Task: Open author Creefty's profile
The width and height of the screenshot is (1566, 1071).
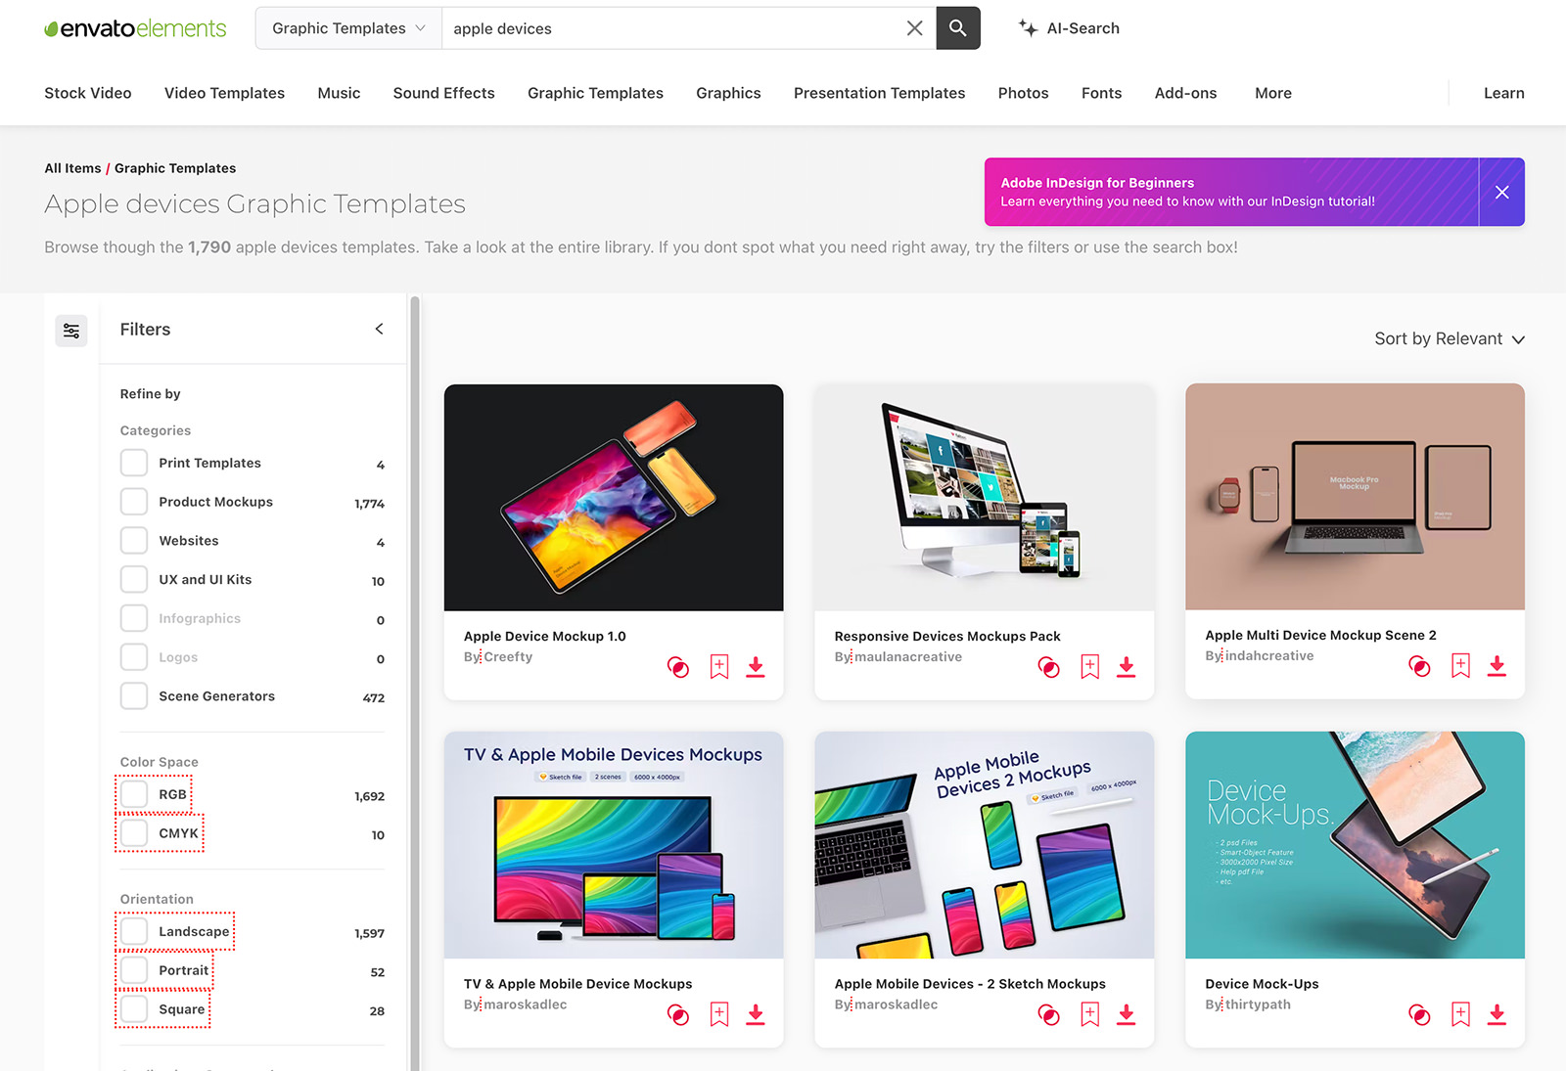Action: tap(508, 657)
